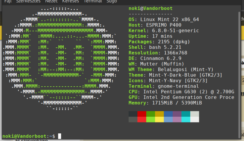244x141 pixels.
Task: Click the terminal cursor block after the prompt
Action: click(x=59, y=136)
